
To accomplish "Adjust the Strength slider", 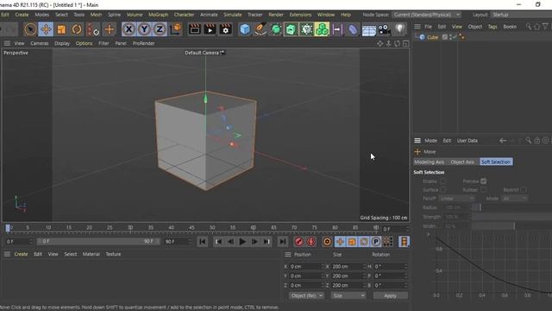I will tap(511, 217).
